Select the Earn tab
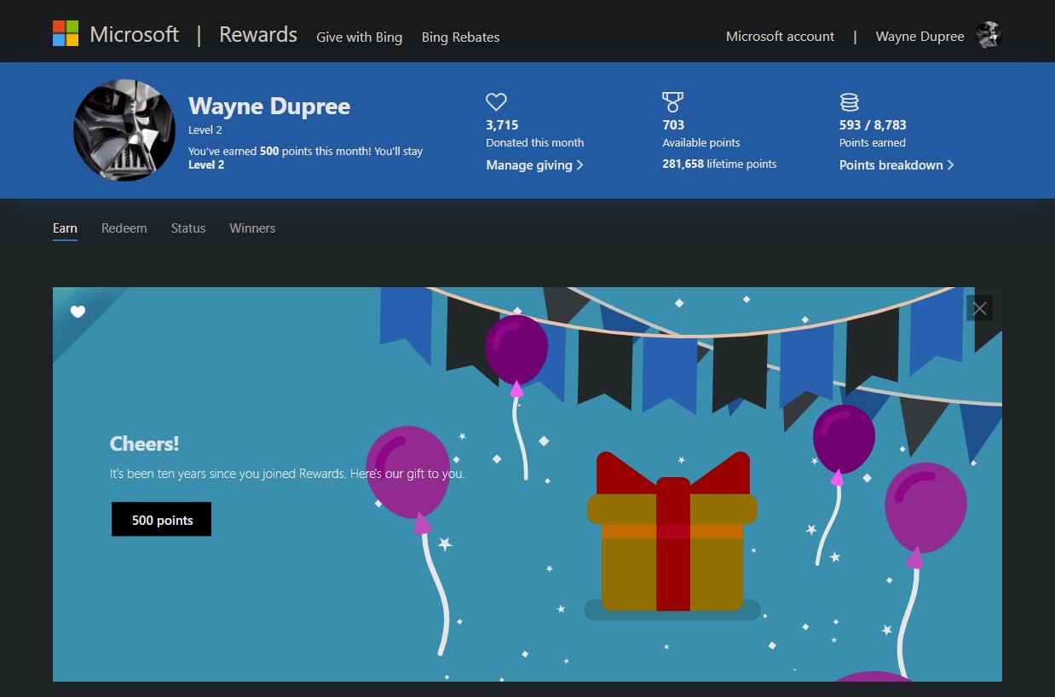Viewport: 1055px width, 697px height. (65, 228)
